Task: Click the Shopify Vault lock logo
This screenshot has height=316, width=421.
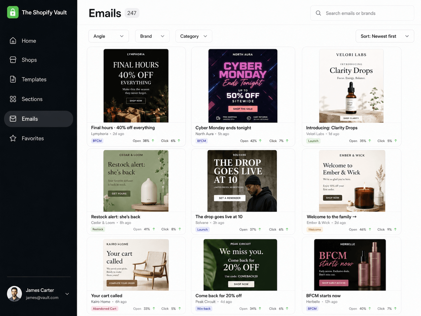Action: pyautogui.click(x=13, y=12)
